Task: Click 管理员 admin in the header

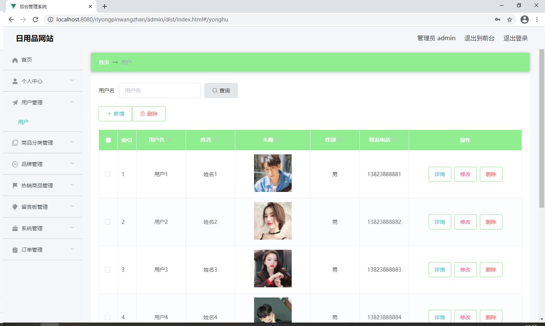Action: point(436,38)
